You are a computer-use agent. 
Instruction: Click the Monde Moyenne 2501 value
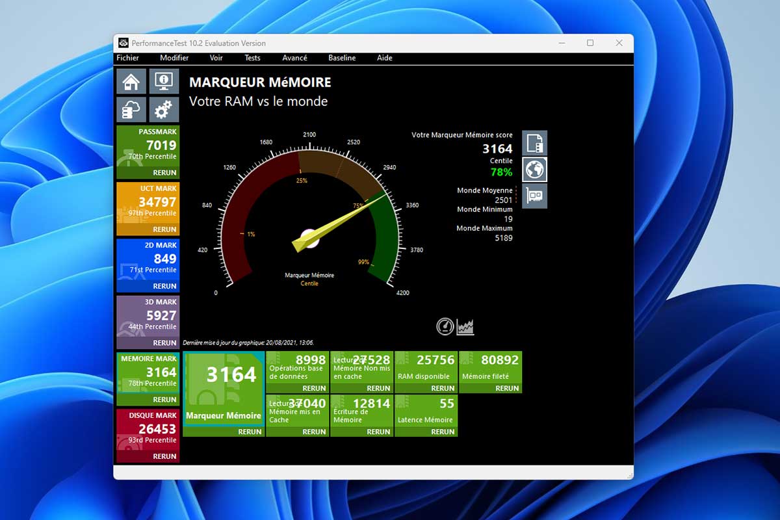click(504, 200)
